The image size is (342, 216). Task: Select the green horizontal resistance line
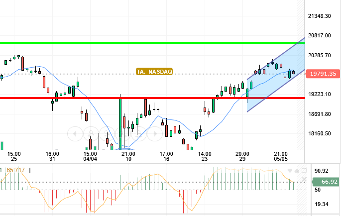152,43
